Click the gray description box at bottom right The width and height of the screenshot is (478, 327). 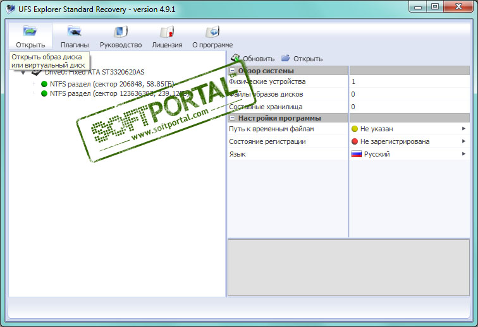tap(348, 267)
